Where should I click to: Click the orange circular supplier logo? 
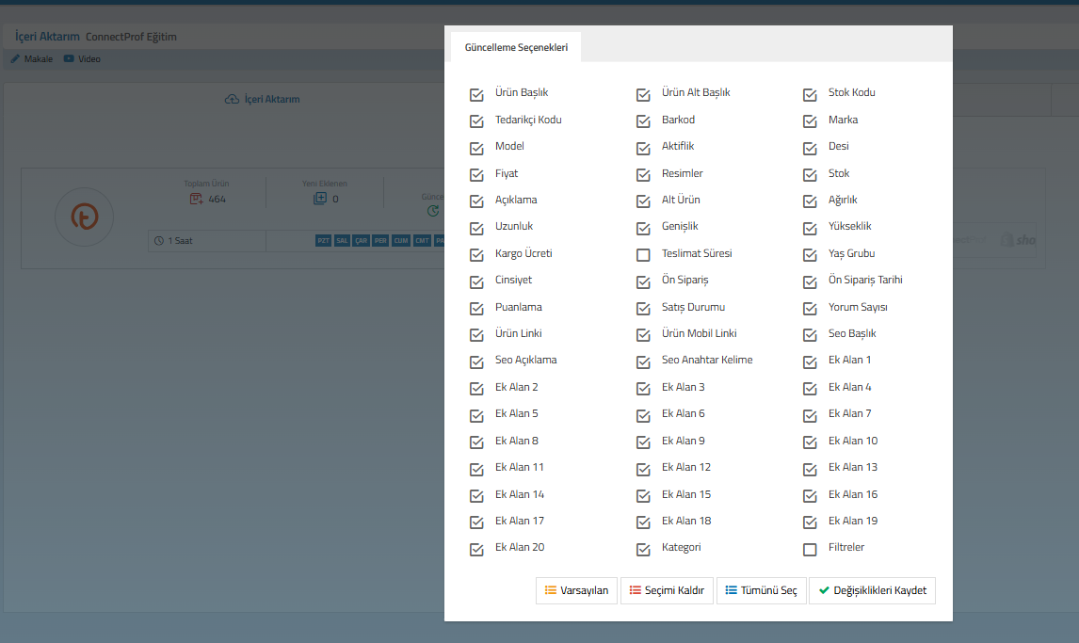(85, 217)
